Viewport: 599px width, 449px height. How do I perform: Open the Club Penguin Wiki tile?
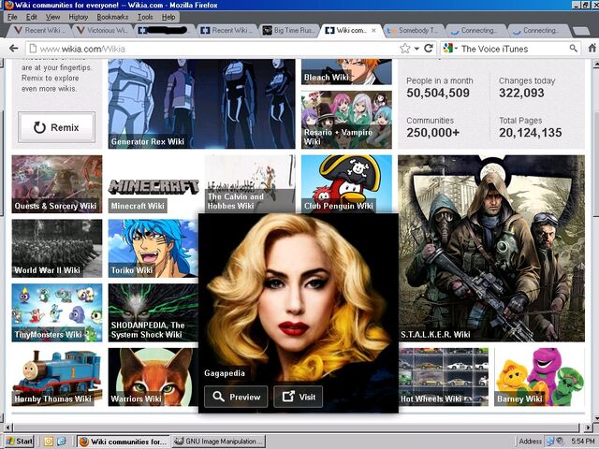tap(346, 184)
